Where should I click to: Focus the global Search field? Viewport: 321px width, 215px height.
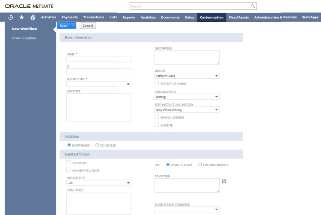[190, 6]
